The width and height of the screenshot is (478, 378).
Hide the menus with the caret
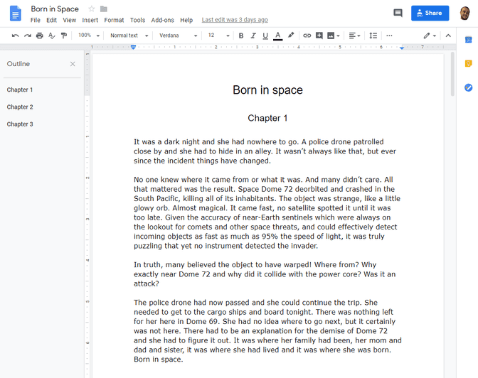448,36
